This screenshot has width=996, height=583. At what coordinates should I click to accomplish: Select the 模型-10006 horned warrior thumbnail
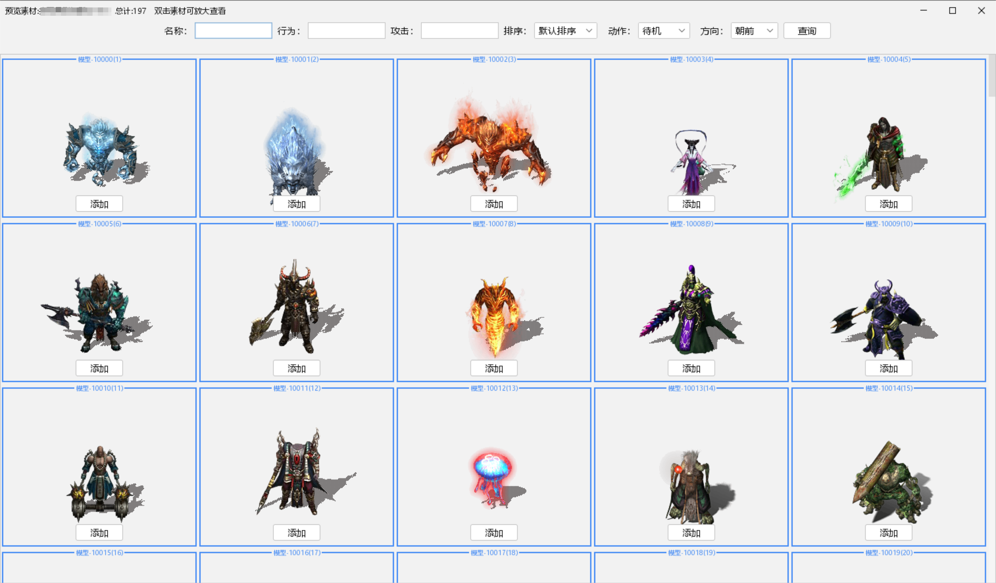(x=296, y=306)
